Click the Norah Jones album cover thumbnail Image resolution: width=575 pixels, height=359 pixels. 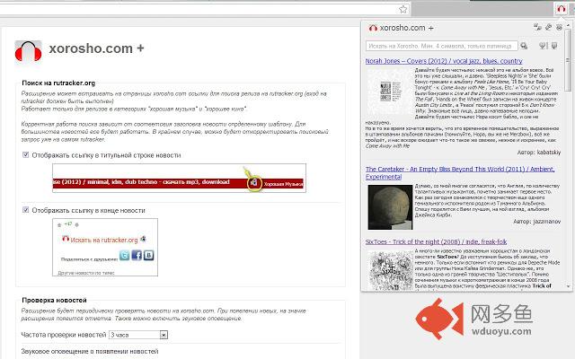390,92
